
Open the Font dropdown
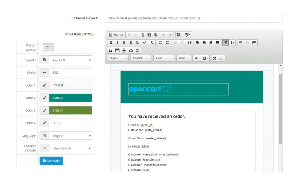[x=164, y=58]
